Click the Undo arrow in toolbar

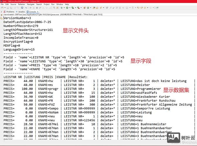pos(15,8)
